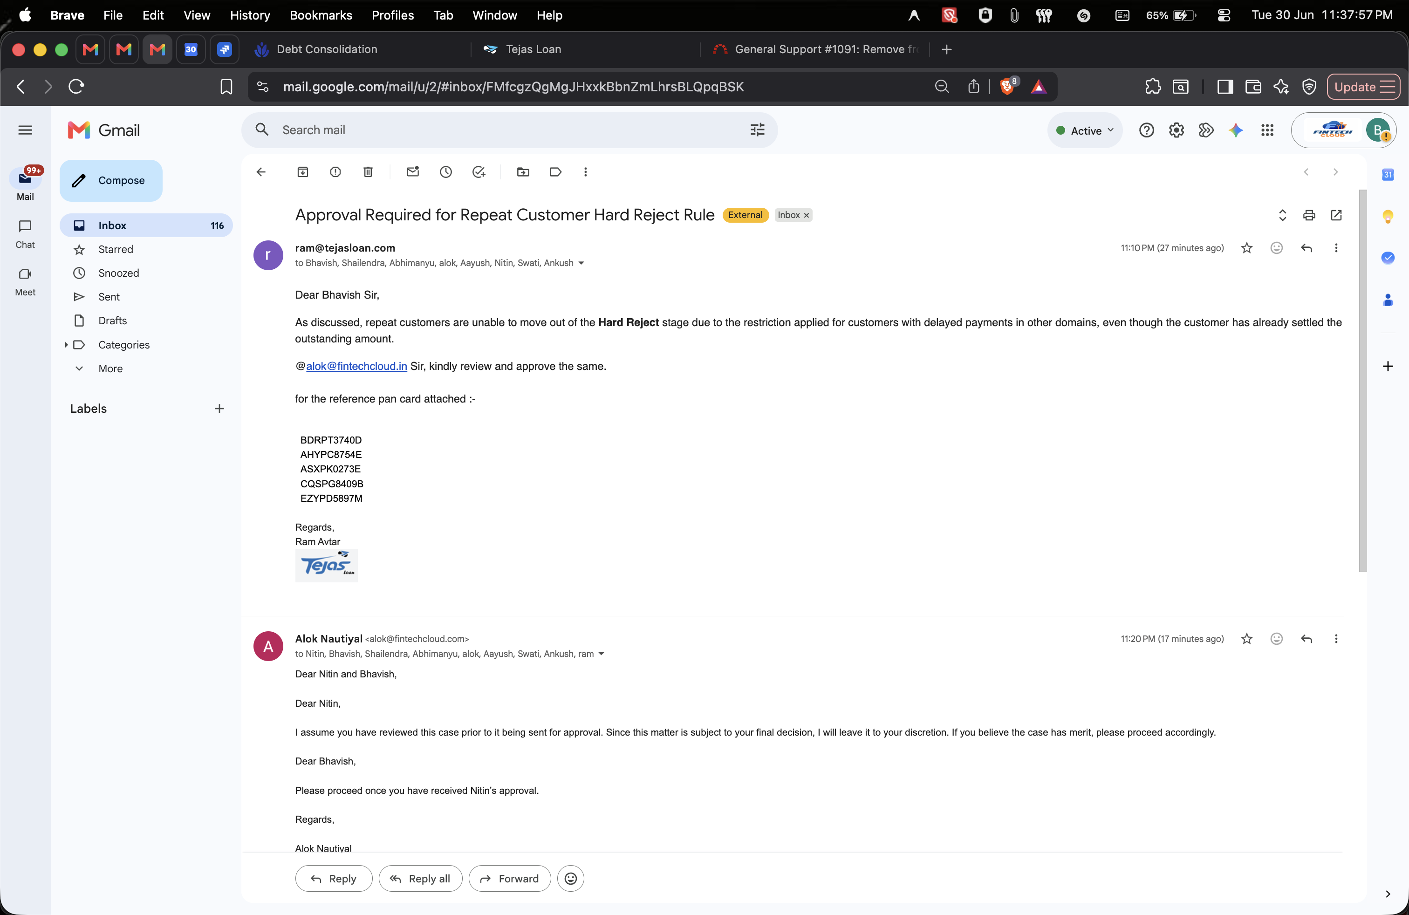The image size is (1409, 915).
Task: Click the Search mail field
Action: [x=509, y=130]
